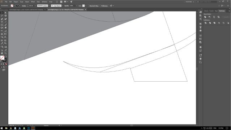This screenshot has height=130, width=231.
Task: Set paint mode to None
Action: [6, 64]
